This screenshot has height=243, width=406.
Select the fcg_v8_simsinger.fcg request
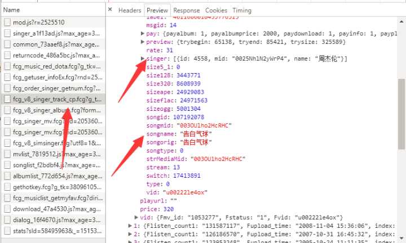click(53, 143)
